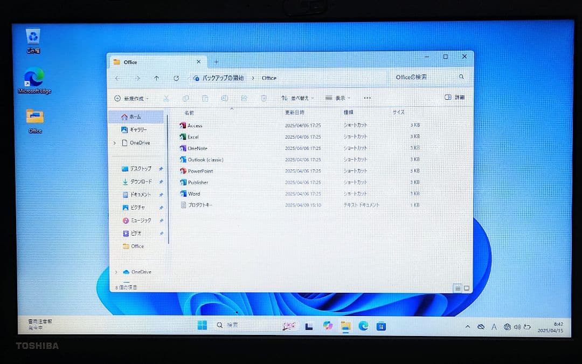
Task: Click the Refresh button in the address bar
Action: (x=176, y=78)
